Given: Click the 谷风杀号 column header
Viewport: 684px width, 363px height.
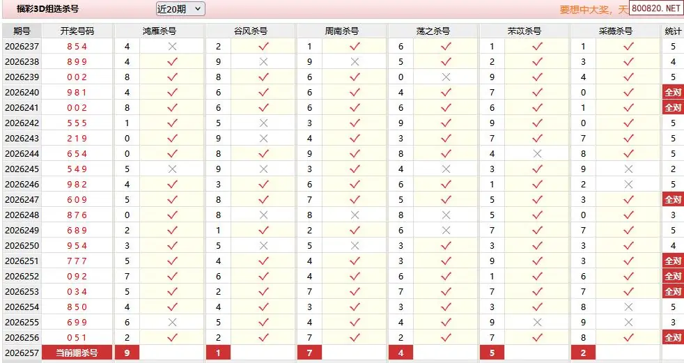Looking at the screenshot, I should click(250, 31).
